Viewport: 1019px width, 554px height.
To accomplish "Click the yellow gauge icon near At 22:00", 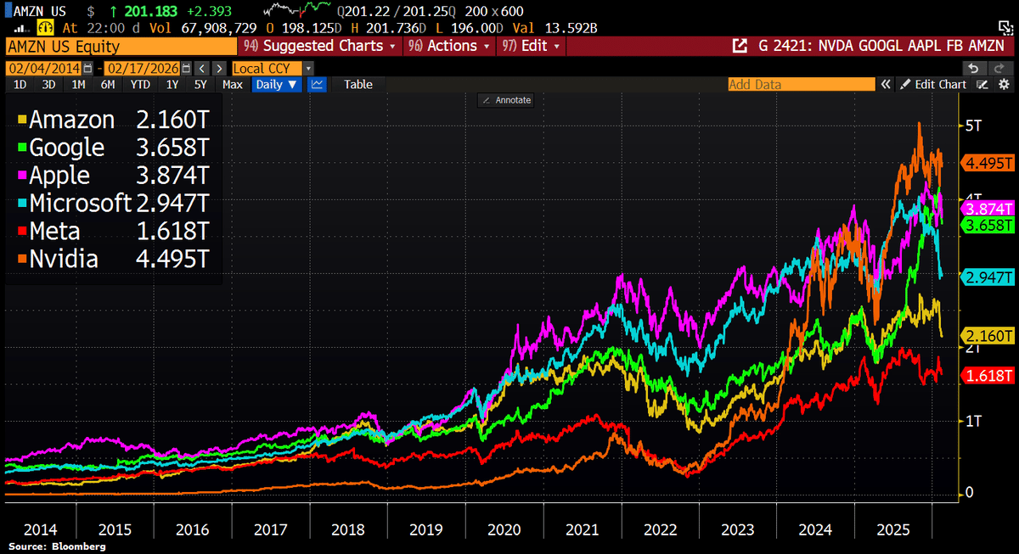I will 41,28.
